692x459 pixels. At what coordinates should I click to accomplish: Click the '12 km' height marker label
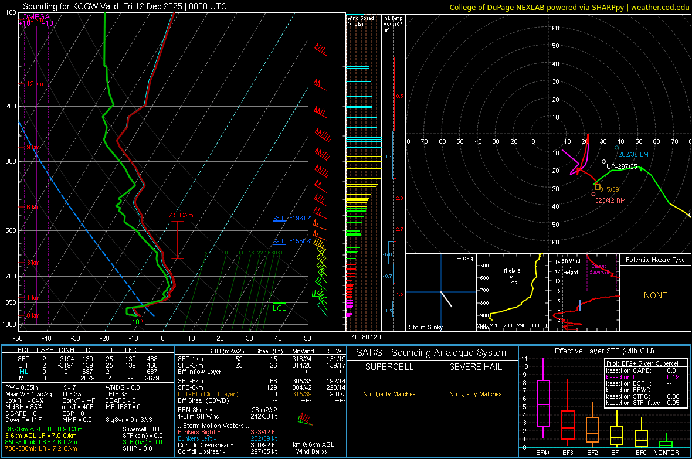(35, 84)
